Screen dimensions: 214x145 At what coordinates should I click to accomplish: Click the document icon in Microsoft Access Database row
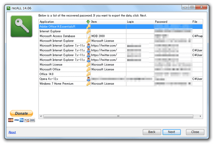[x=89, y=36]
